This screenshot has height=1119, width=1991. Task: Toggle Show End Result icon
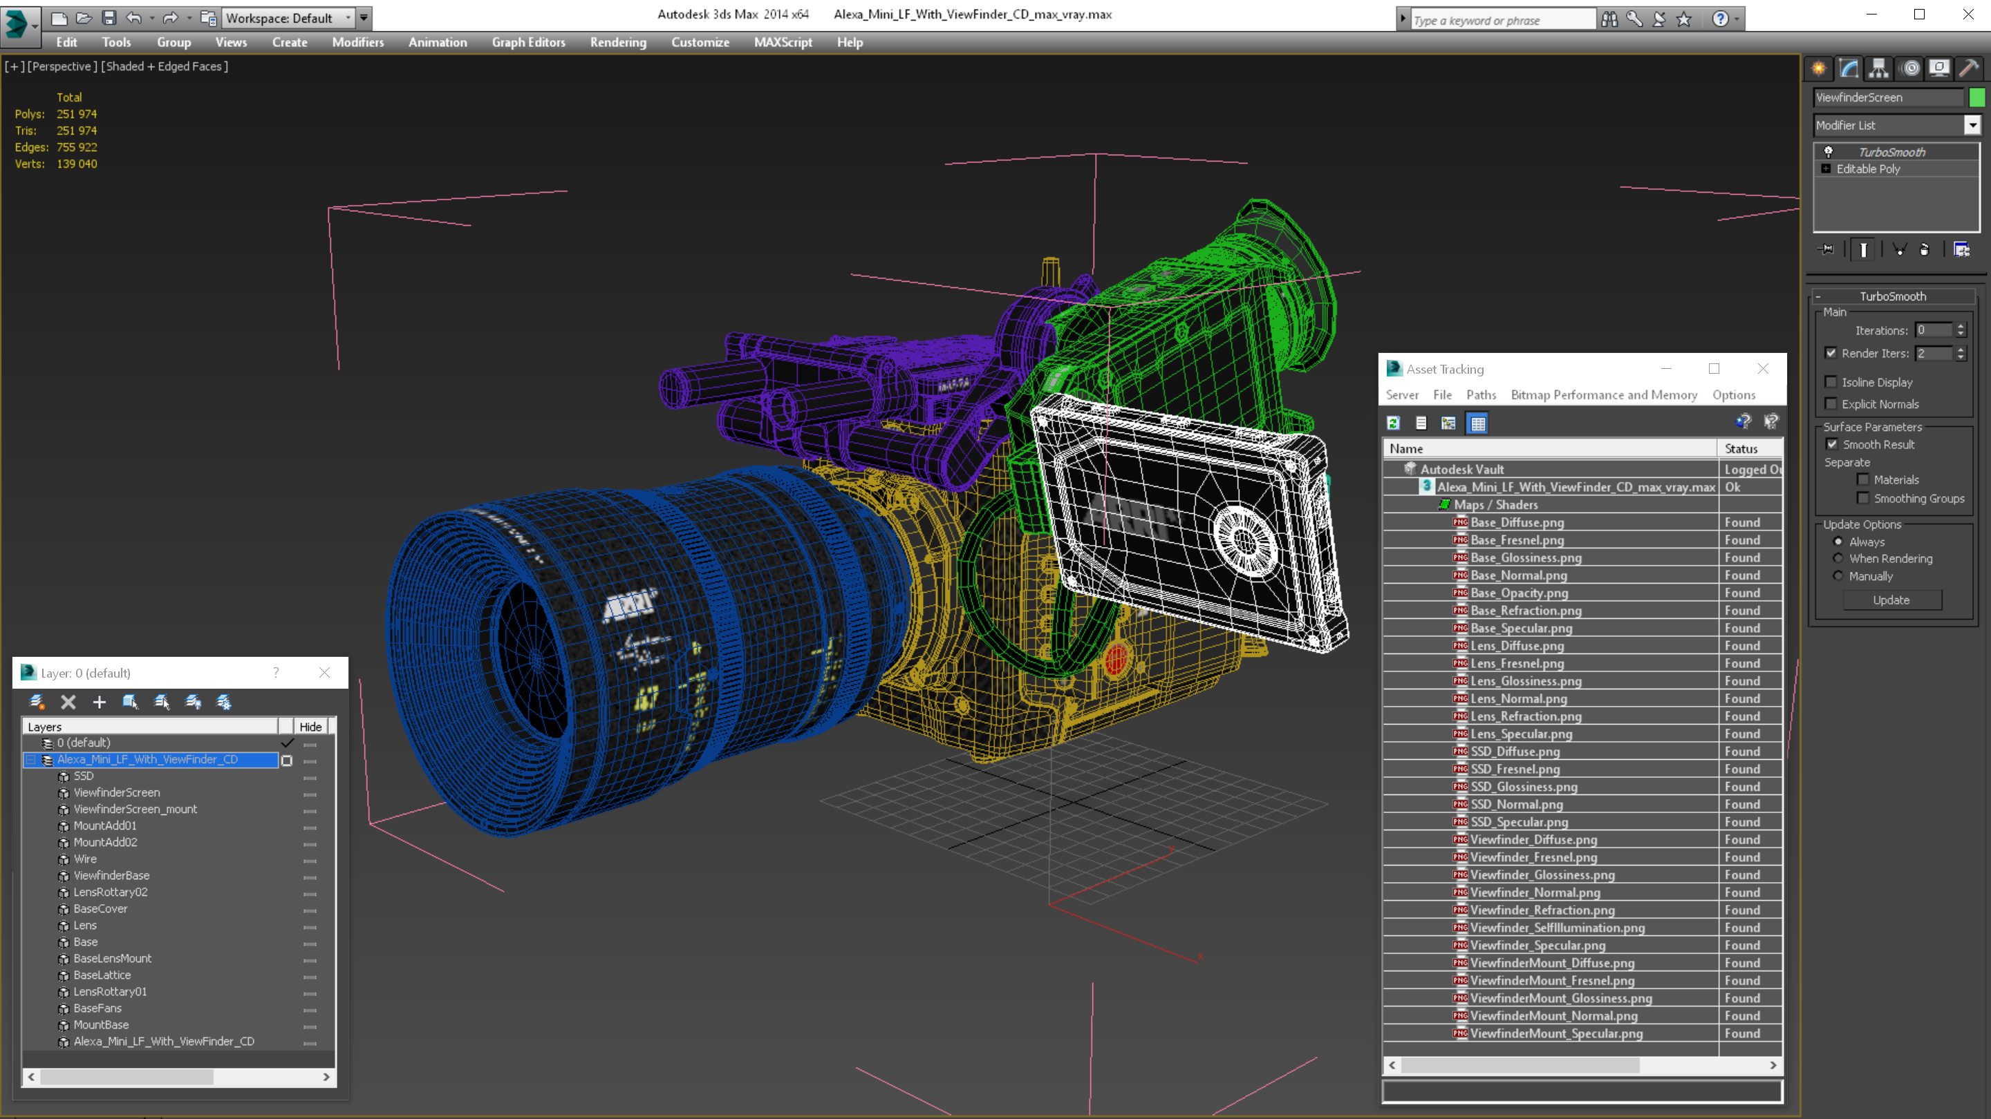(x=1864, y=249)
